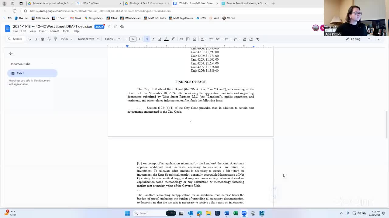
Task: Click the Print icon in toolbar
Action: click(x=42, y=39)
